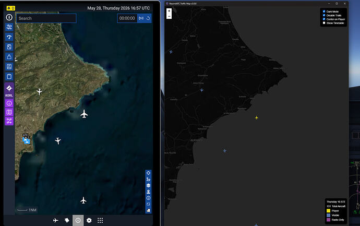This screenshot has height=226, width=360.
Task: Click the layers stack icon on map
Action: click(x=148, y=185)
